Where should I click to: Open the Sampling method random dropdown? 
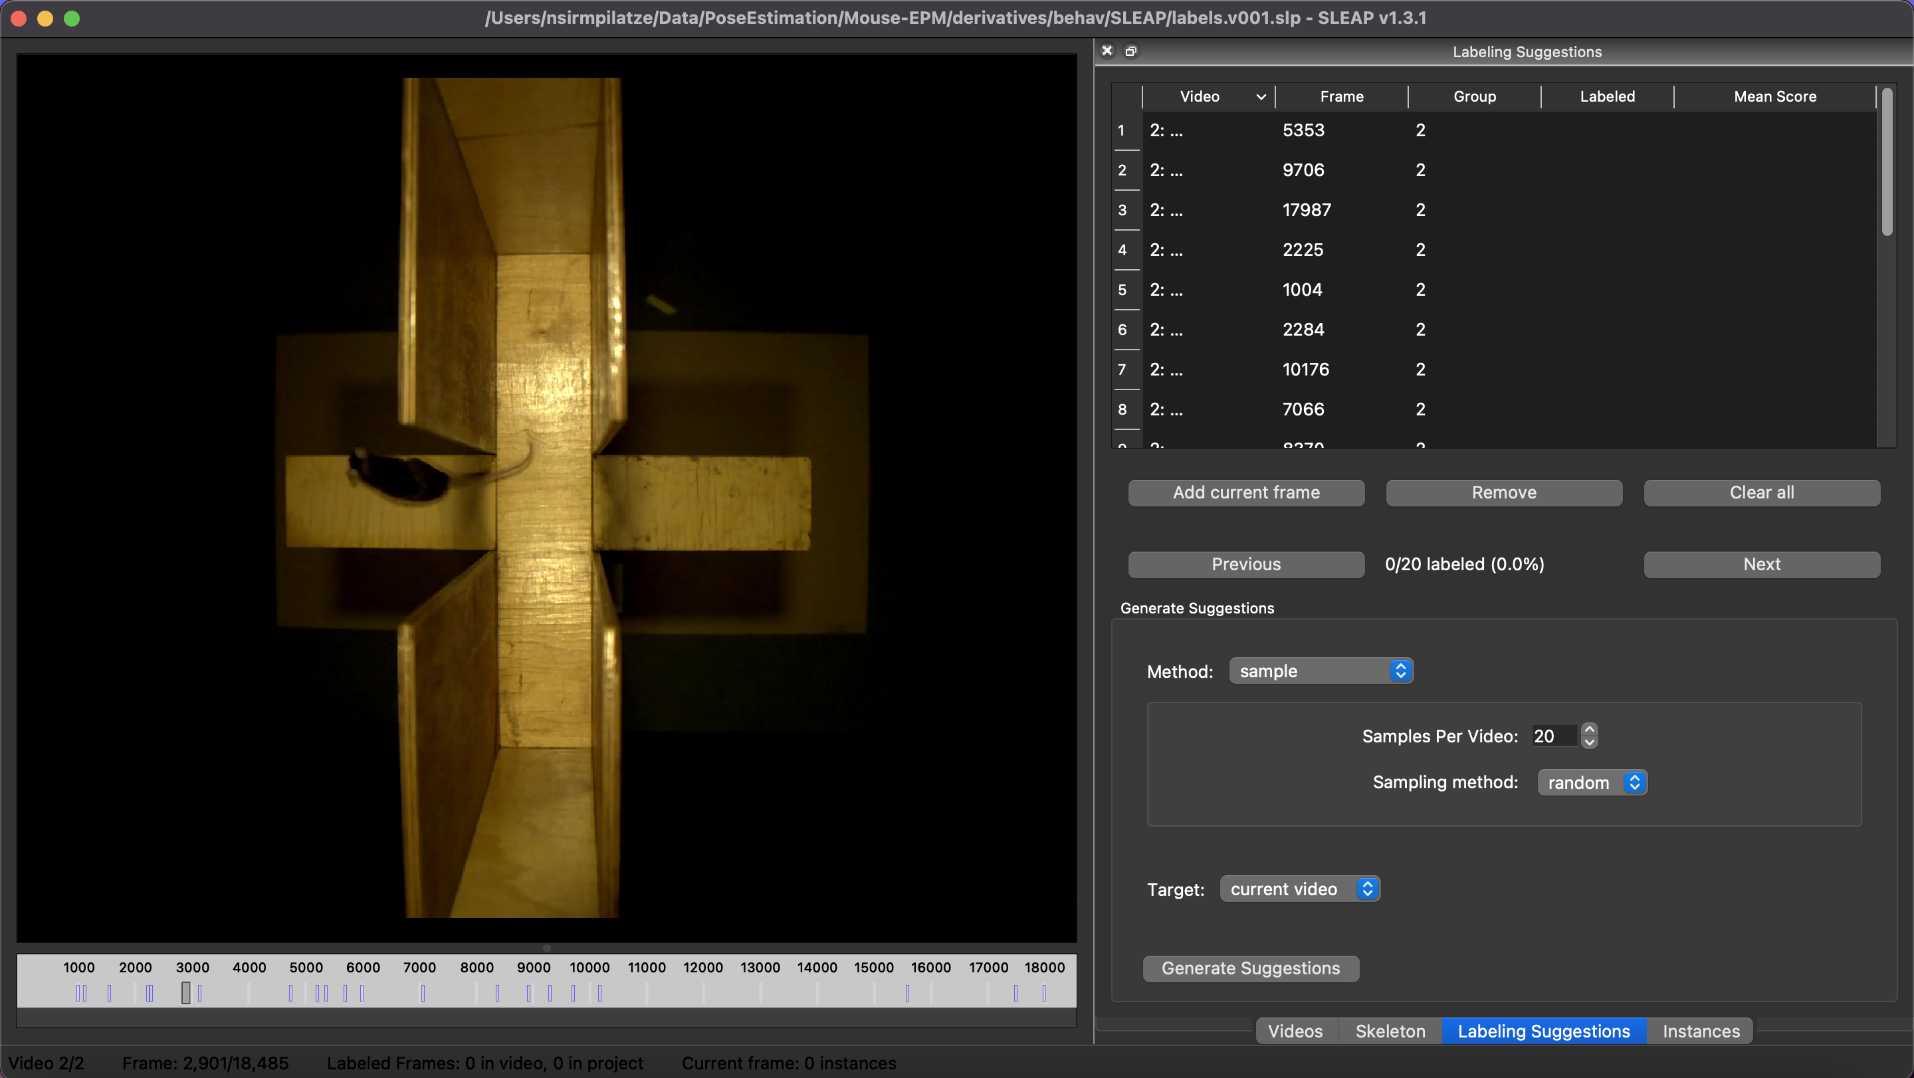point(1592,782)
